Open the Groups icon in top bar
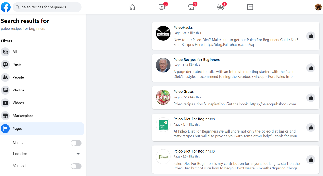Screen dimensions: 323x176 coord(221,7)
